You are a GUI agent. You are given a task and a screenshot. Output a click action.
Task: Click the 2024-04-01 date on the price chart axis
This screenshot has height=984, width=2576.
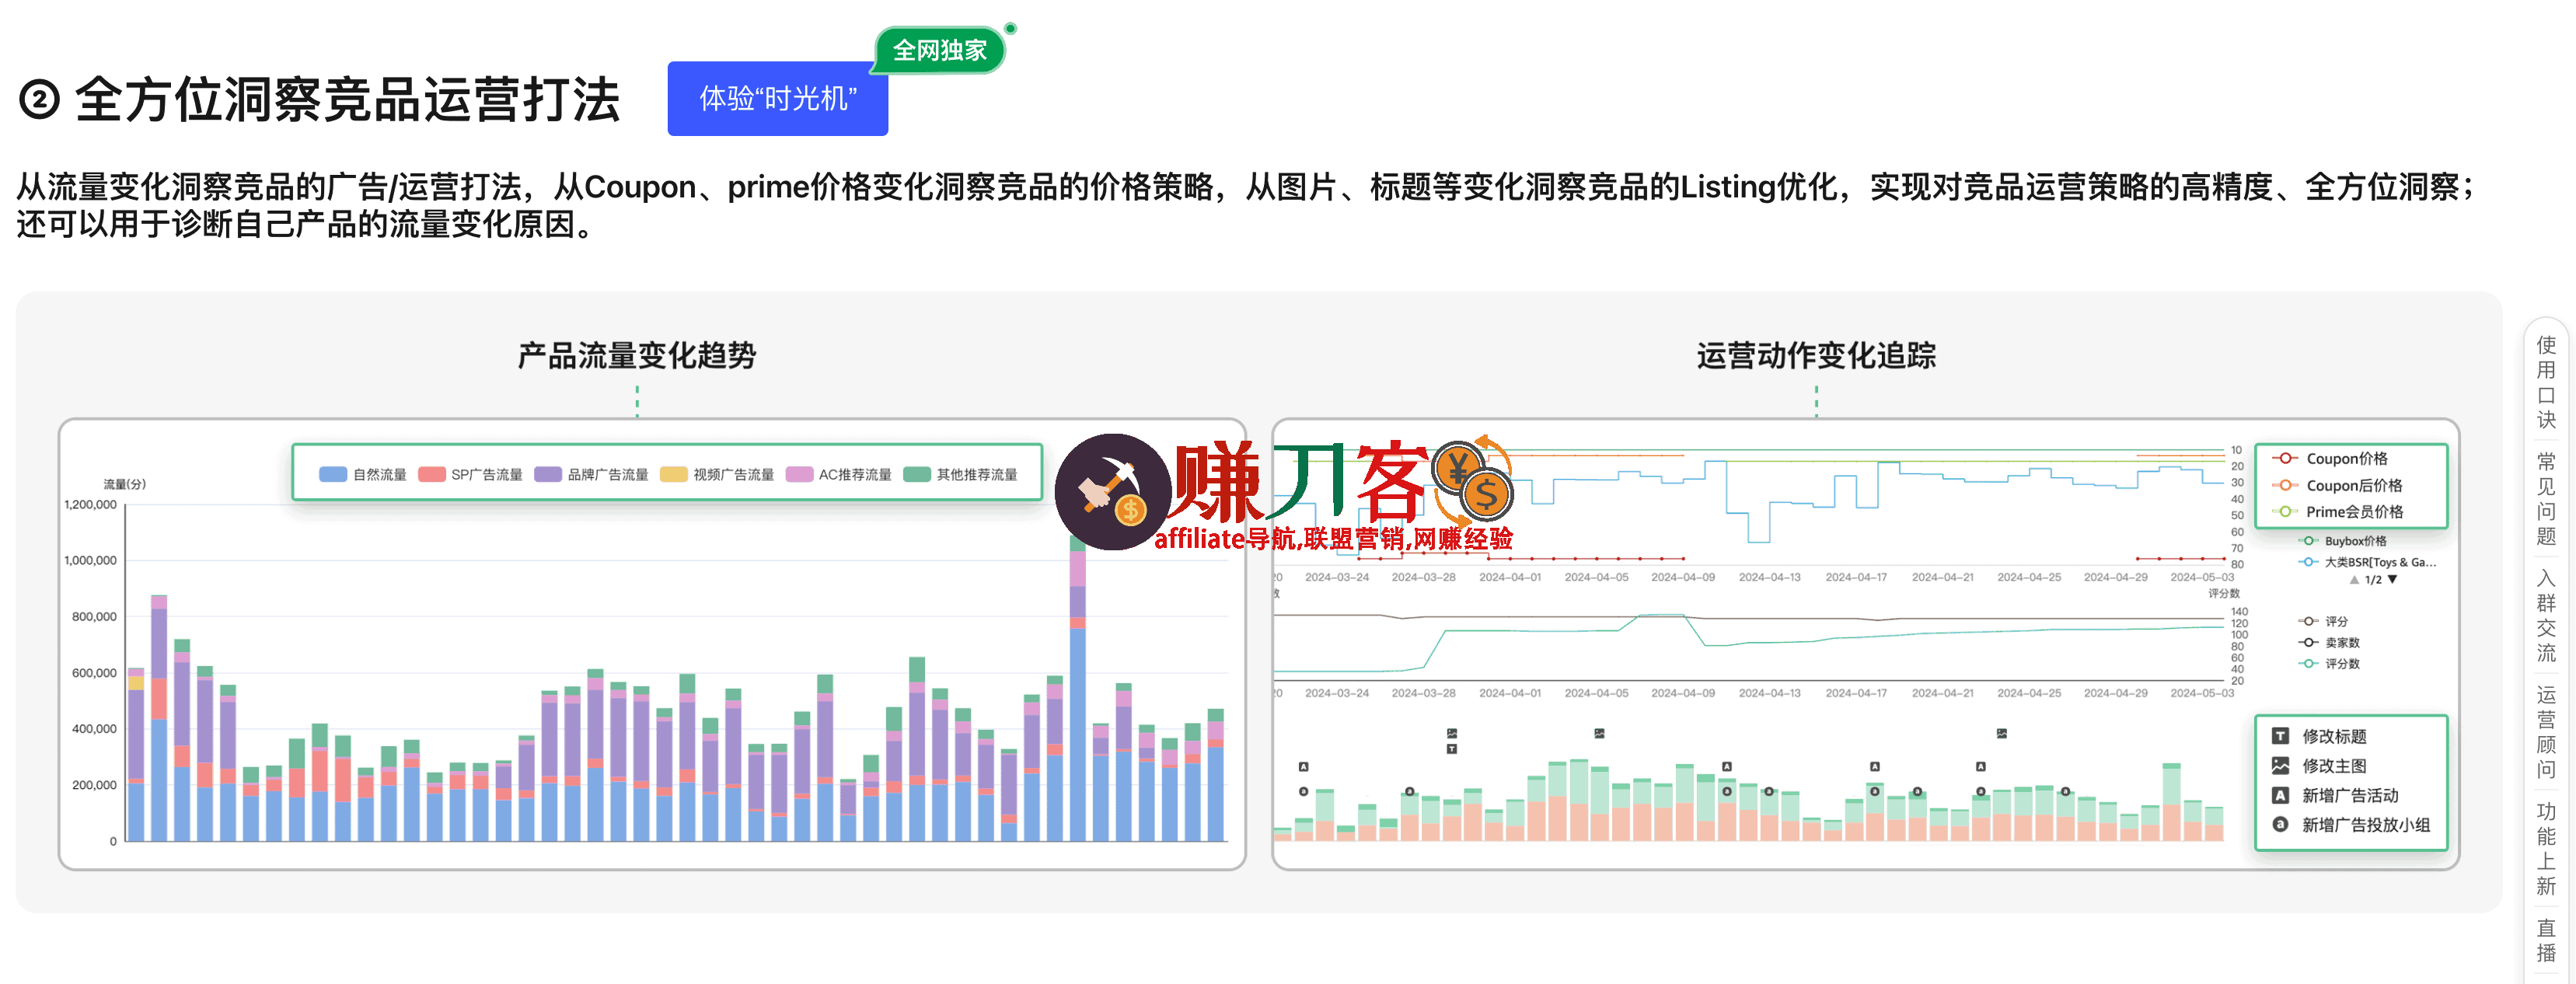[x=1510, y=577]
